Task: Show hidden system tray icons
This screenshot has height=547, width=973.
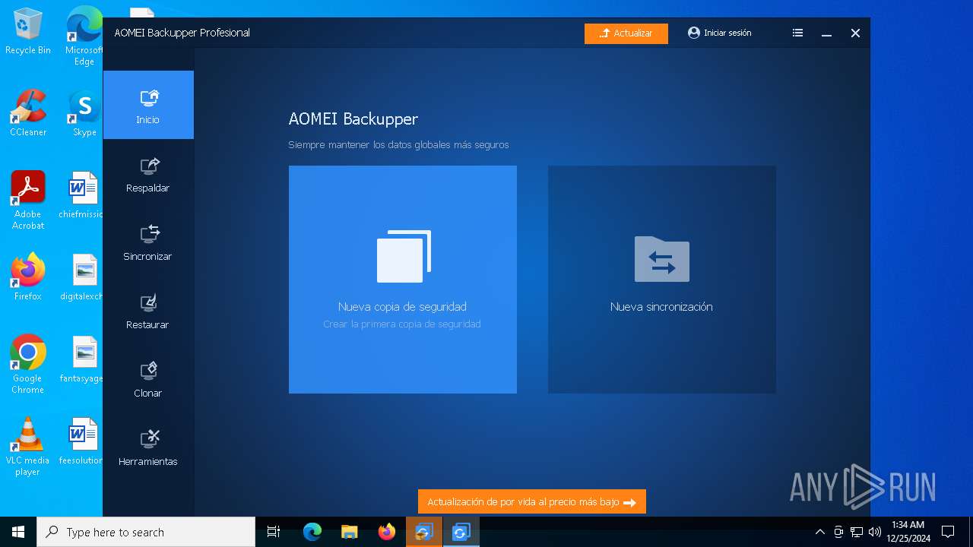Action: pos(819,532)
